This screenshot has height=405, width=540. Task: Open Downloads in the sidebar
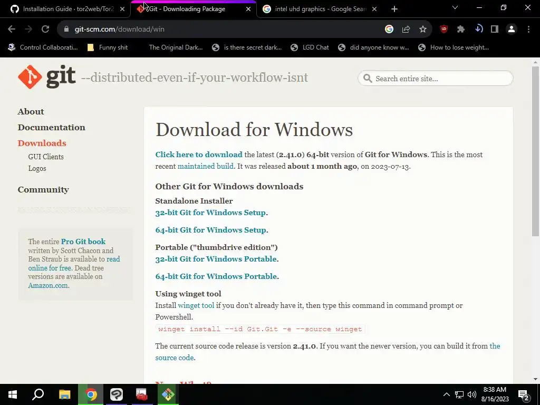pos(42,143)
